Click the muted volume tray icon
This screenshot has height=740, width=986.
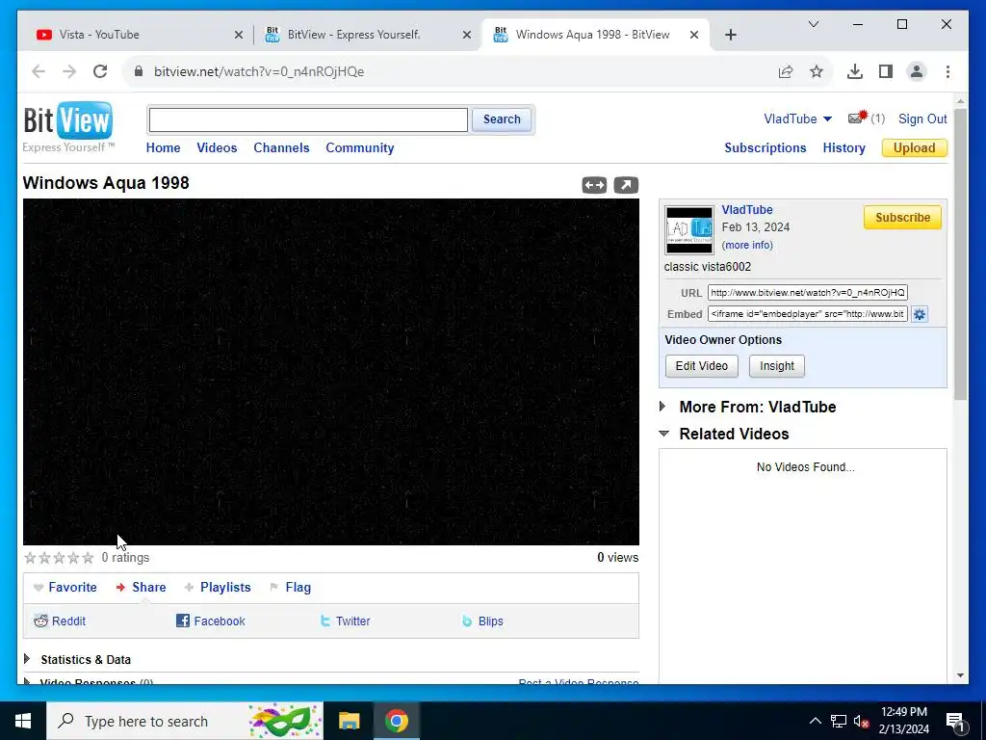click(861, 721)
